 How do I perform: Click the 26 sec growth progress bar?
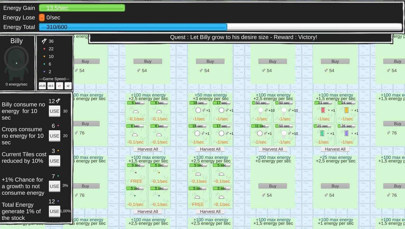(346, 126)
